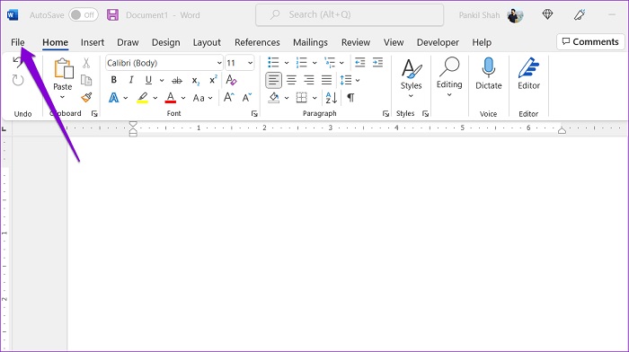The image size is (629, 352).
Task: Click the diamond premium icon
Action: tap(547, 15)
